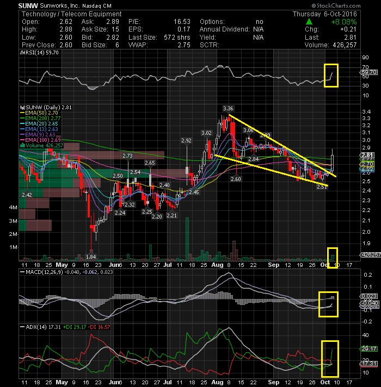The width and height of the screenshot is (381, 387).
Task: Click the 59.70 RSI axis tag
Action: (x=369, y=72)
